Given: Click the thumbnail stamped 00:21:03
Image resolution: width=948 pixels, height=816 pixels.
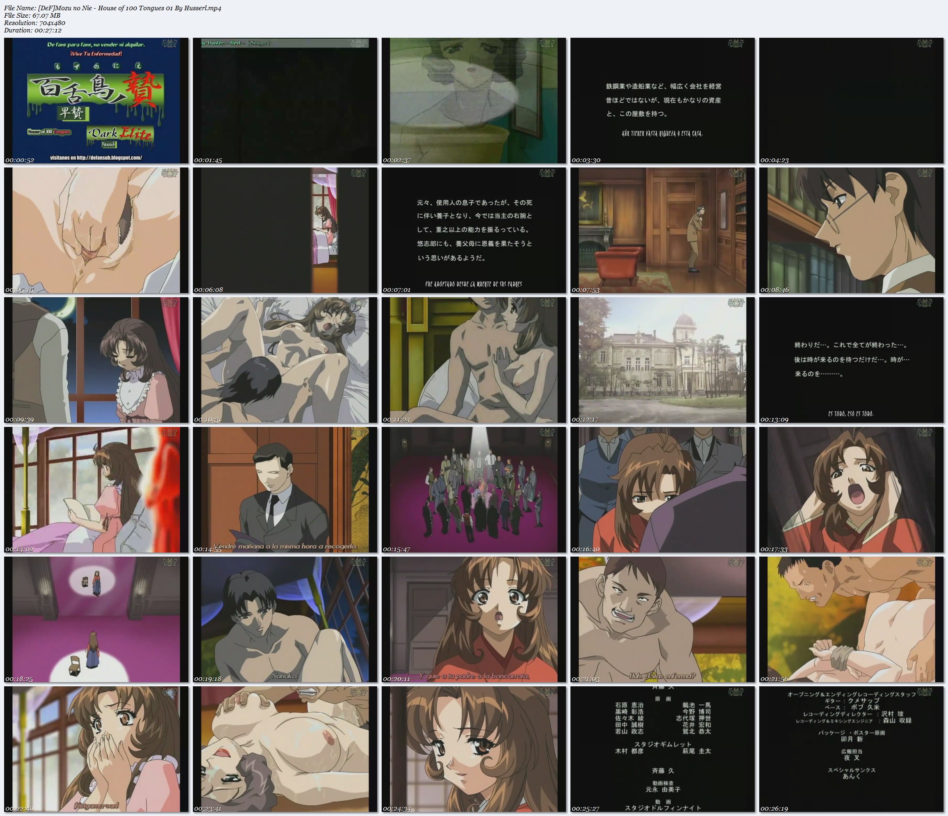Looking at the screenshot, I should coord(662,620).
